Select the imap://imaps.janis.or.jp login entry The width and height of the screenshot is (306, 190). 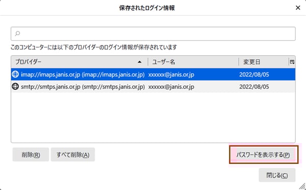(153, 75)
